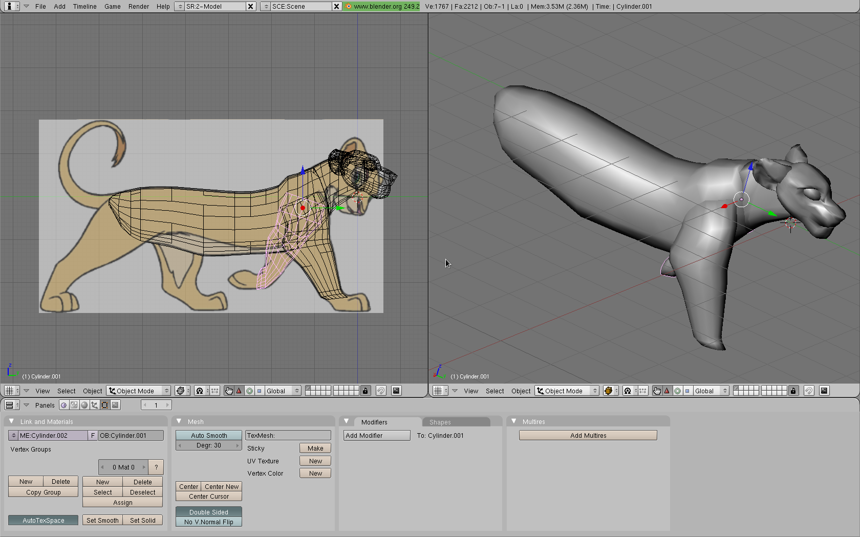The width and height of the screenshot is (860, 537).
Task: Toggle the Auto Smooth button
Action: pyautogui.click(x=209, y=435)
